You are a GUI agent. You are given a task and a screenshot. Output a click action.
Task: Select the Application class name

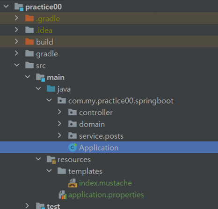(x=99, y=148)
